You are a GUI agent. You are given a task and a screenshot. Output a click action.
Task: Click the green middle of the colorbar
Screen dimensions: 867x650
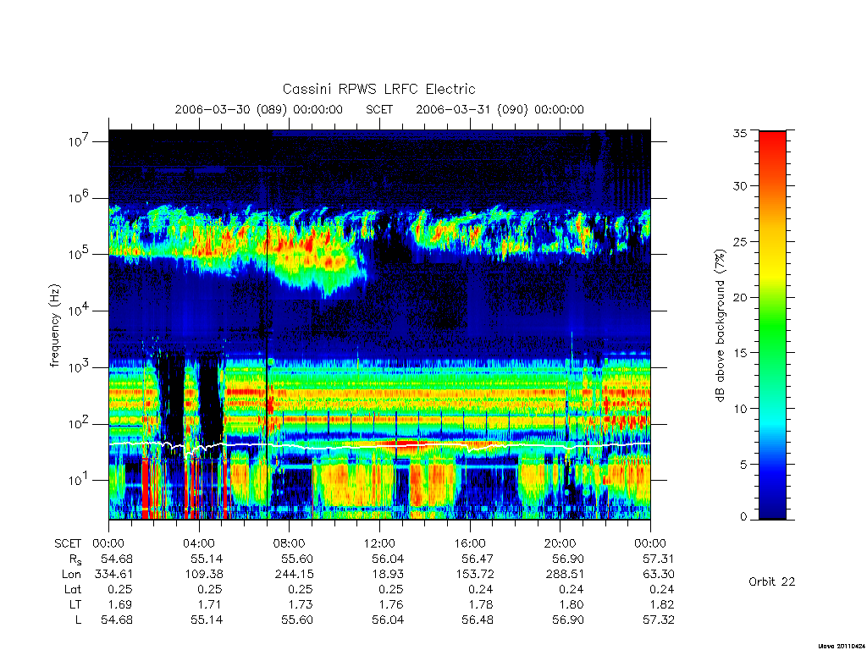coord(772,326)
